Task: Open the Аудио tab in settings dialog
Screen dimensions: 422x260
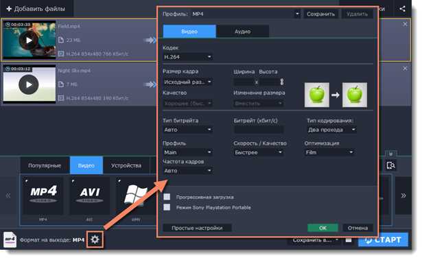Action: click(242, 32)
